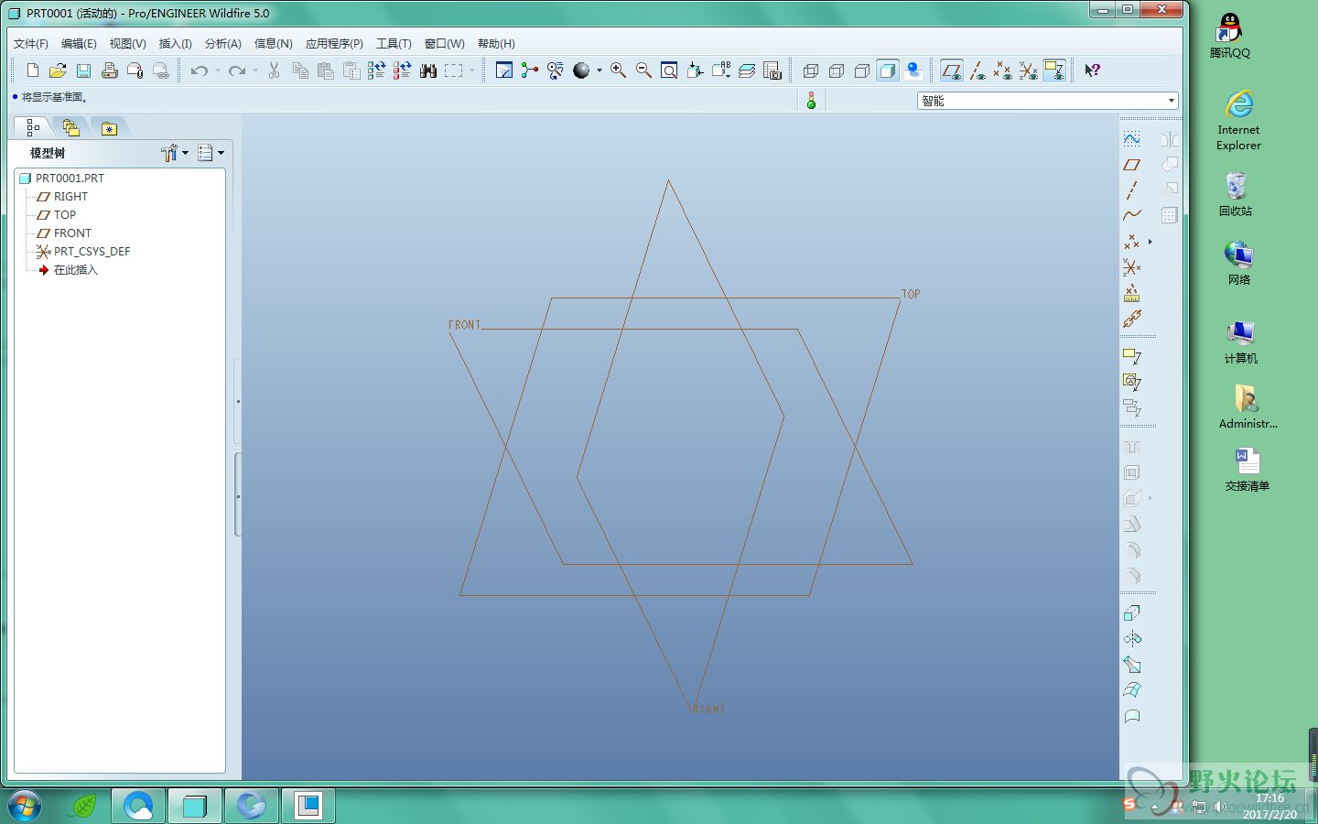
Task: Click the Reorient view icon
Action: coord(695,70)
